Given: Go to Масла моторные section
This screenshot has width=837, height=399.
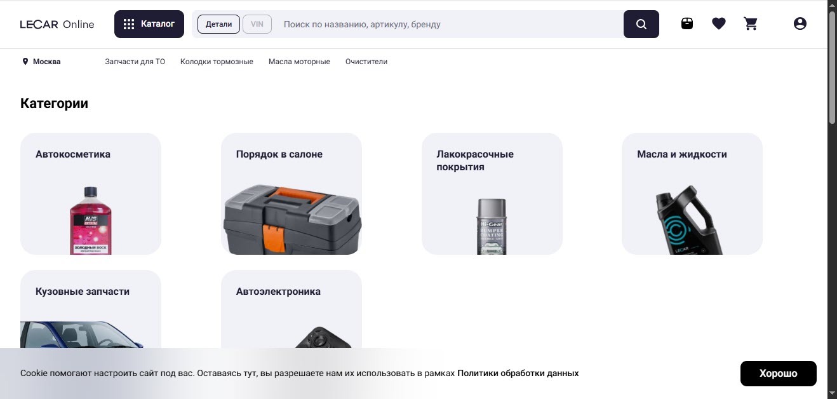Looking at the screenshot, I should click(299, 62).
